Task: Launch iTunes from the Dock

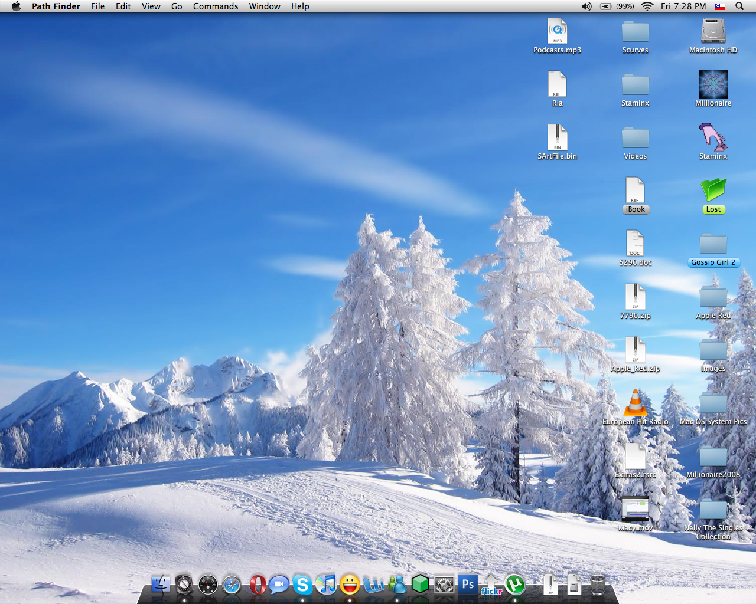Action: tap(326, 584)
